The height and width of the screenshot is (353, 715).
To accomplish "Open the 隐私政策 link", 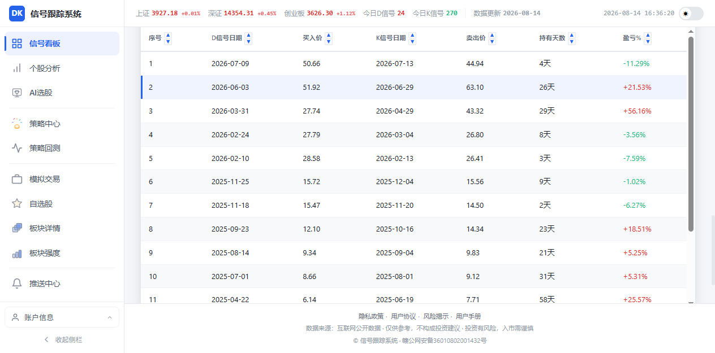I will point(371,316).
